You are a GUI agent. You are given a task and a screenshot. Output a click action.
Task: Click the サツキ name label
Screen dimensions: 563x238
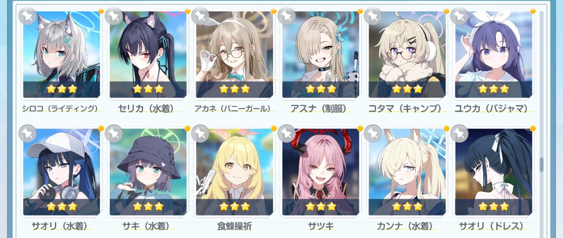(x=320, y=226)
